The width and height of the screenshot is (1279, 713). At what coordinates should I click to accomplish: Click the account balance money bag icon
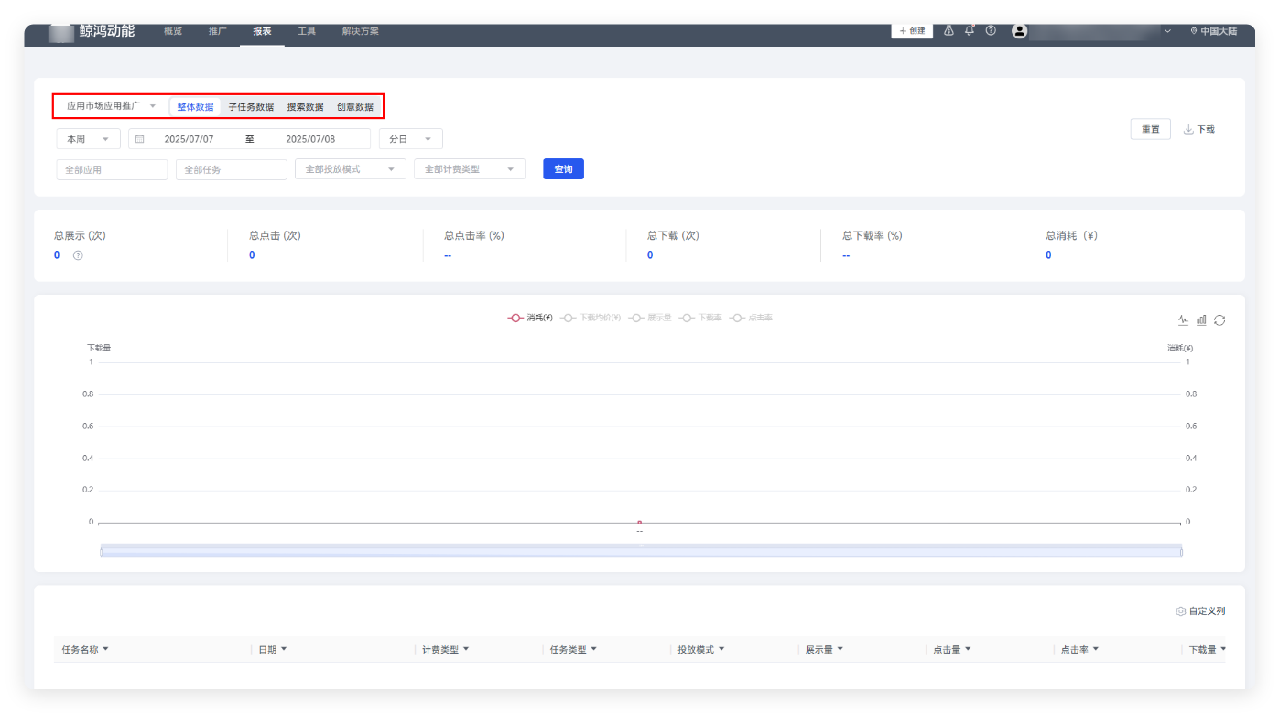click(948, 30)
